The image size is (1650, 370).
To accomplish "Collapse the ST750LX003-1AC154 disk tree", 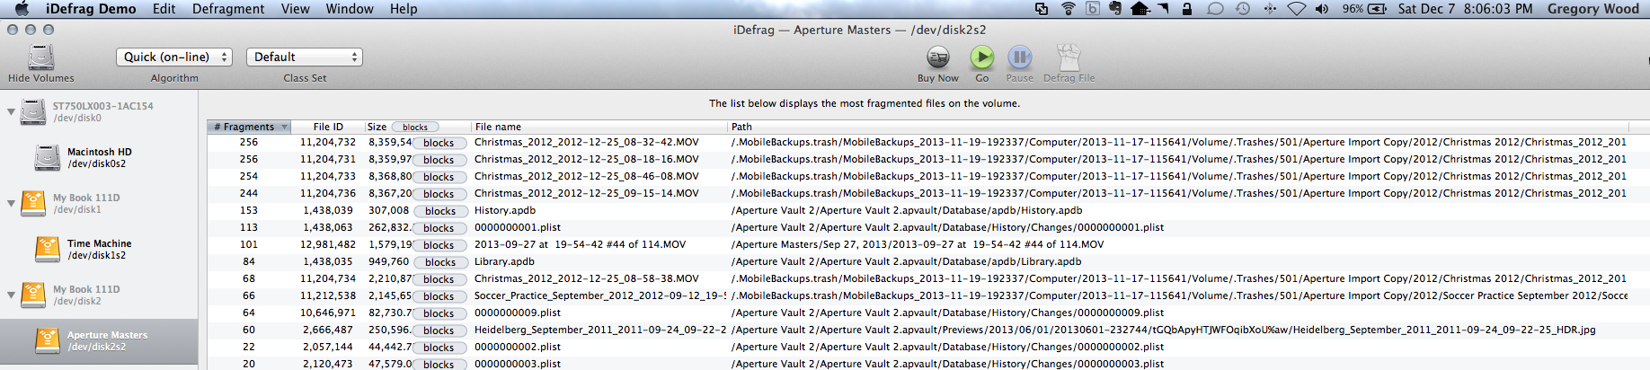I will point(11,112).
